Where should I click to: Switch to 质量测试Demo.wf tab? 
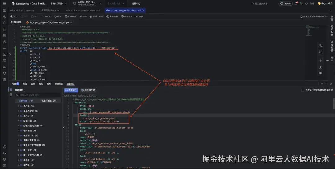coord(50,10)
